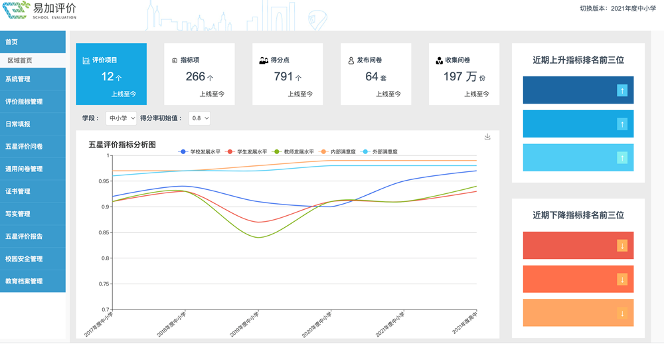Expand the 系统管理 sidebar menu
The image size is (664, 344).
(33, 79)
